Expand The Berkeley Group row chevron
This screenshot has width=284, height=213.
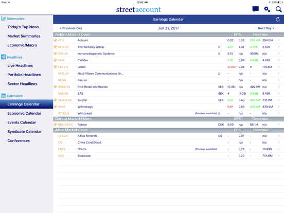click(279, 47)
